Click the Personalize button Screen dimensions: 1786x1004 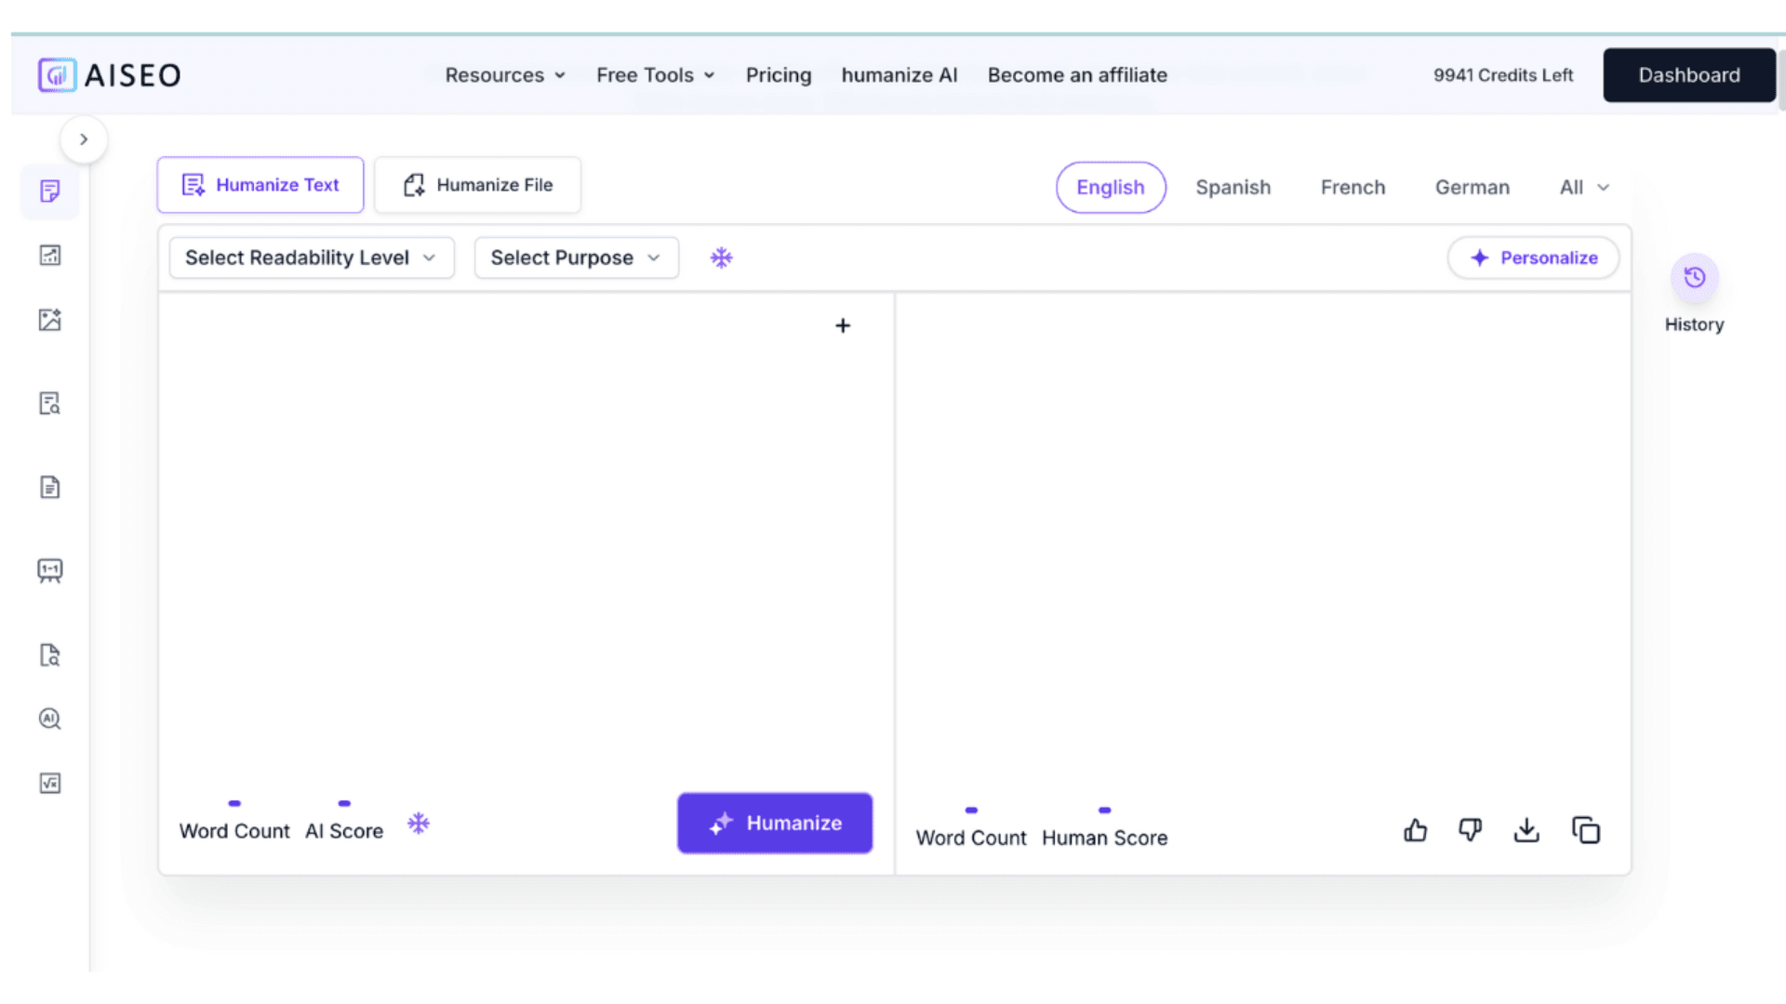click(1533, 258)
